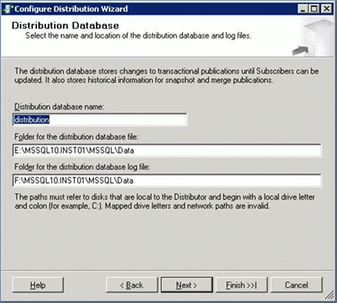Maximize the Configure Distribution Wizard window

[x=314, y=9]
